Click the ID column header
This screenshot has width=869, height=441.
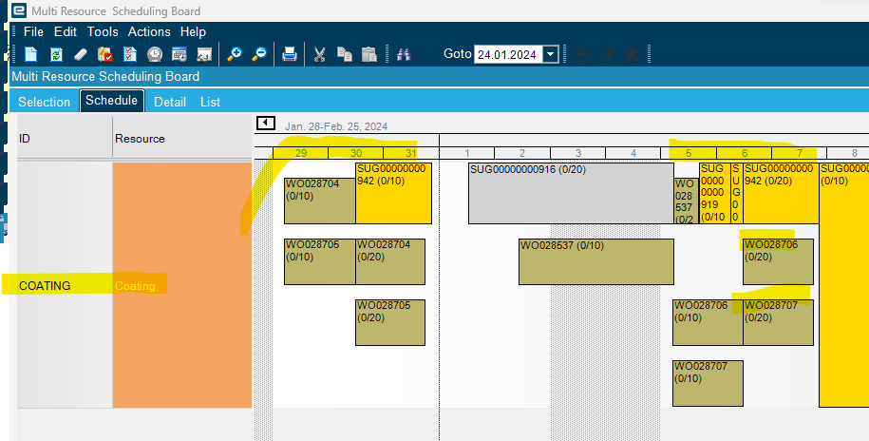pyautogui.click(x=65, y=138)
